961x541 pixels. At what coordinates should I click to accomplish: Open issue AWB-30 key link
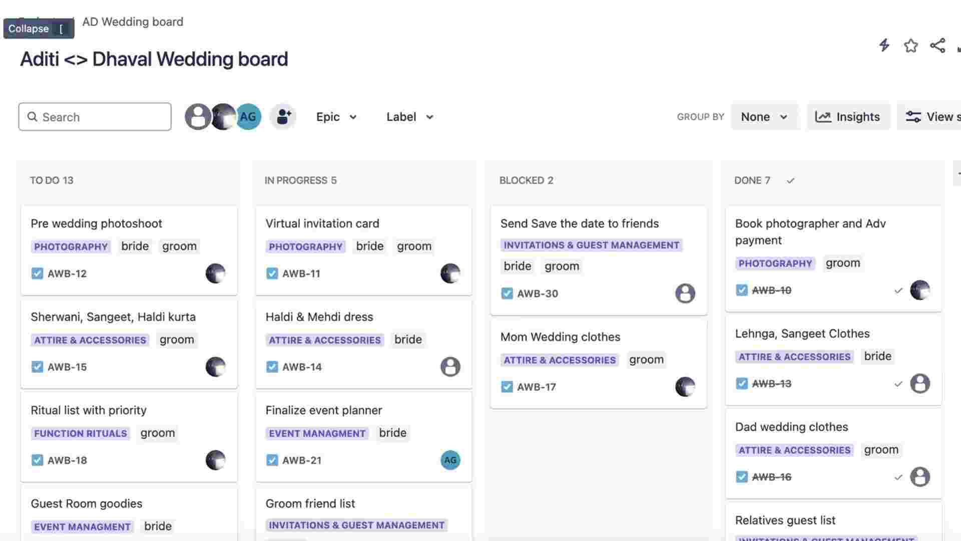(x=538, y=294)
